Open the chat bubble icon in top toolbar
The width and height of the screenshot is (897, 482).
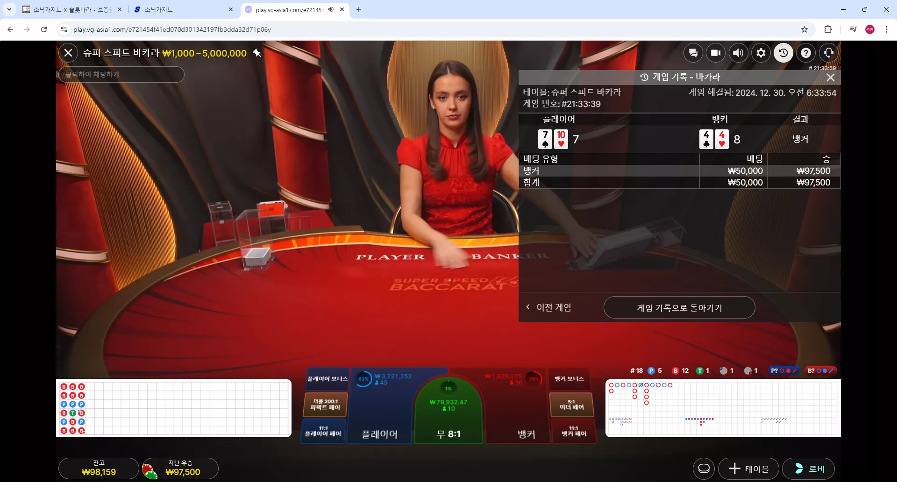pos(693,53)
